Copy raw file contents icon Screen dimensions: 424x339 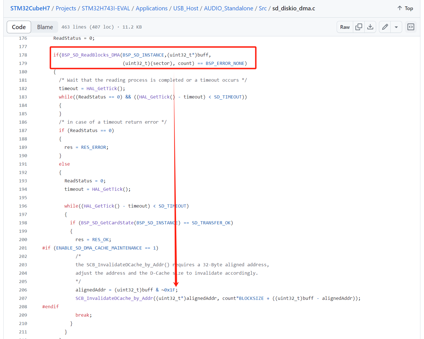coord(359,27)
